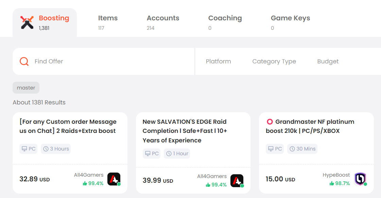Open the SALVATION'S EDGE Raid offer
Screen dimensions: 381x198
click(185, 131)
